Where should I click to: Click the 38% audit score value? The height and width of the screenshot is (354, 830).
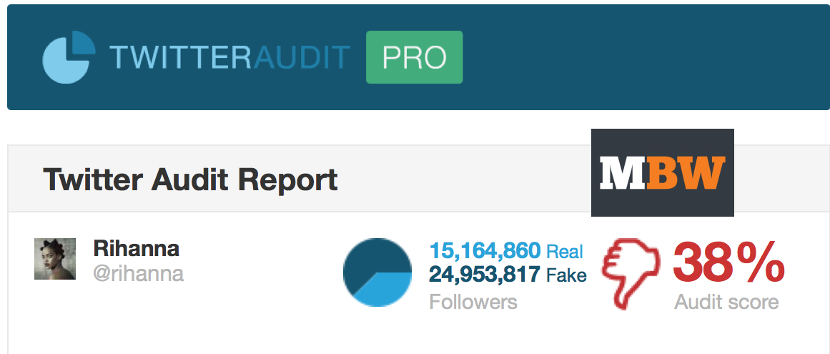pyautogui.click(x=728, y=262)
